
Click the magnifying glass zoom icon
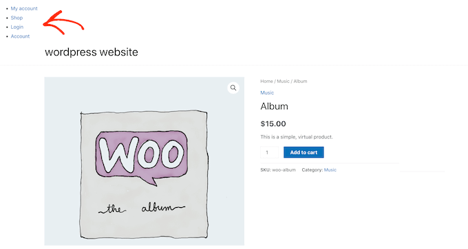point(233,88)
